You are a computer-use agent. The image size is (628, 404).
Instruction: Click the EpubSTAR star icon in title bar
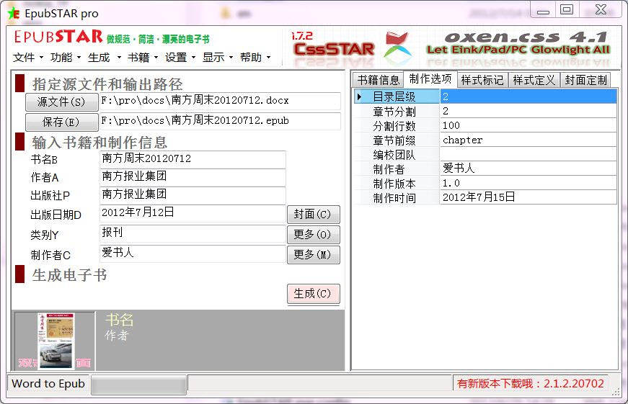tap(14, 14)
